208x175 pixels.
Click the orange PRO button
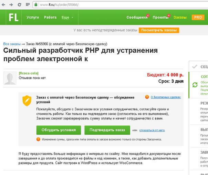(198, 17)
